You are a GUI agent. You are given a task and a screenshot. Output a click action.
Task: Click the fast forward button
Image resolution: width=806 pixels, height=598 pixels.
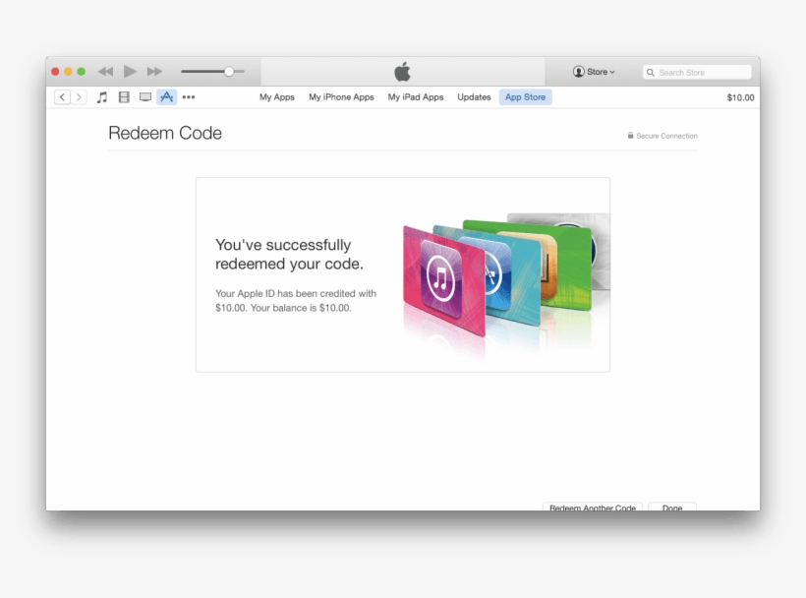click(154, 72)
